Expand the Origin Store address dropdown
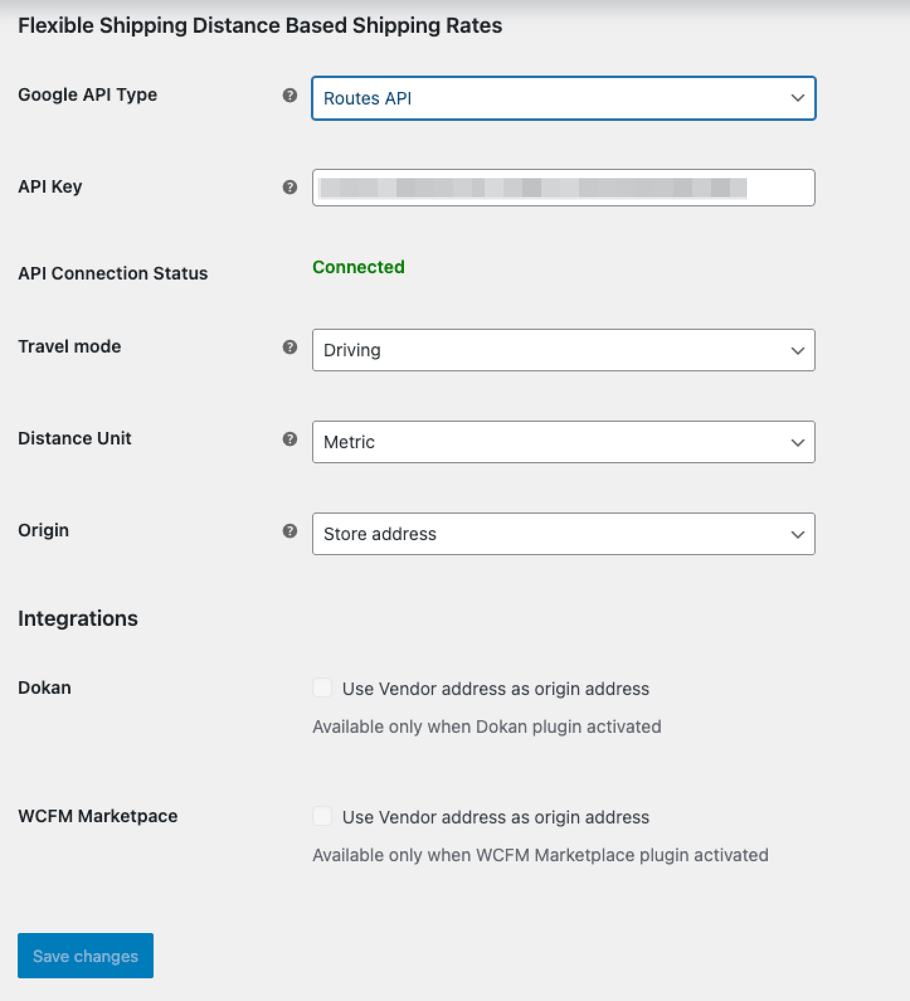Image resolution: width=910 pixels, height=1001 pixels. coord(563,534)
